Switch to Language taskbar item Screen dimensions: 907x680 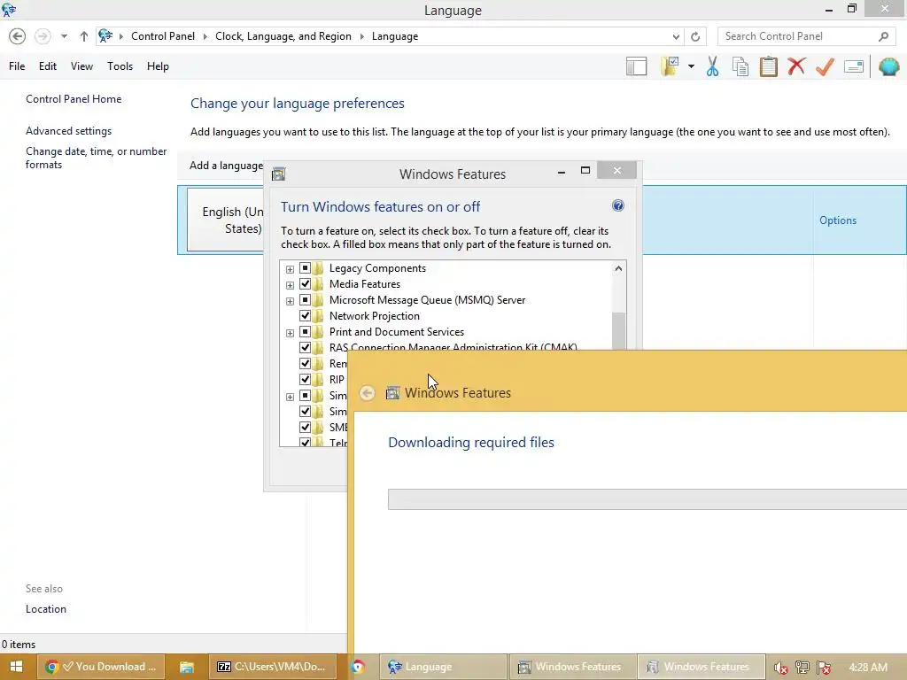click(x=444, y=667)
